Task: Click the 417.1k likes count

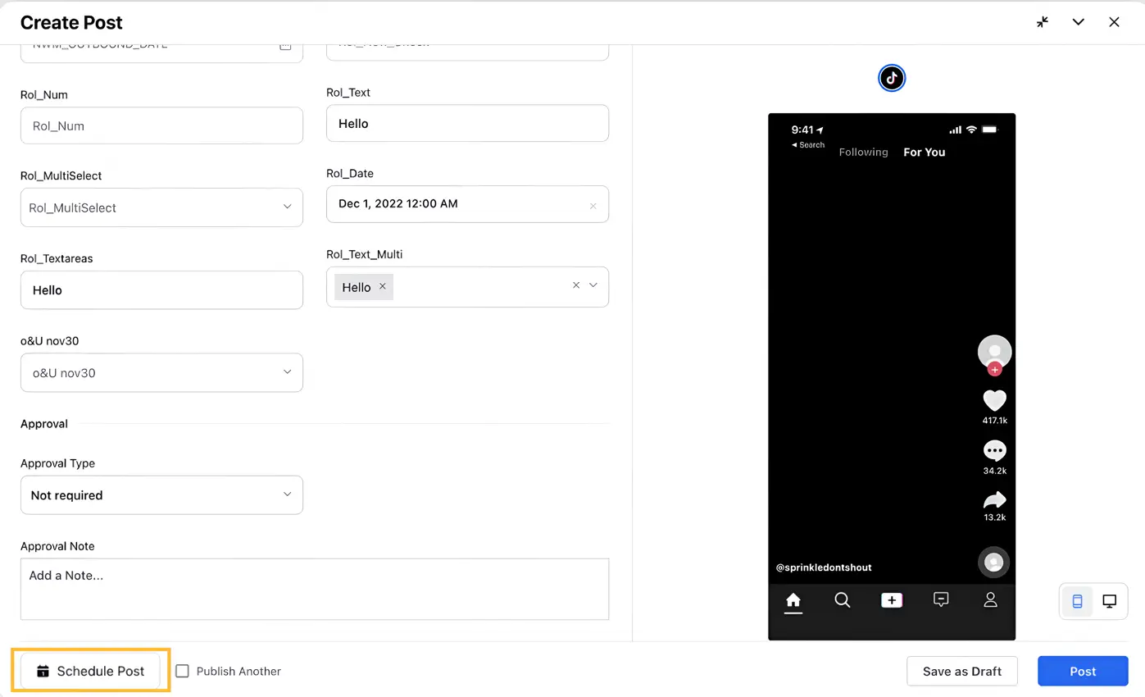Action: pyautogui.click(x=994, y=421)
